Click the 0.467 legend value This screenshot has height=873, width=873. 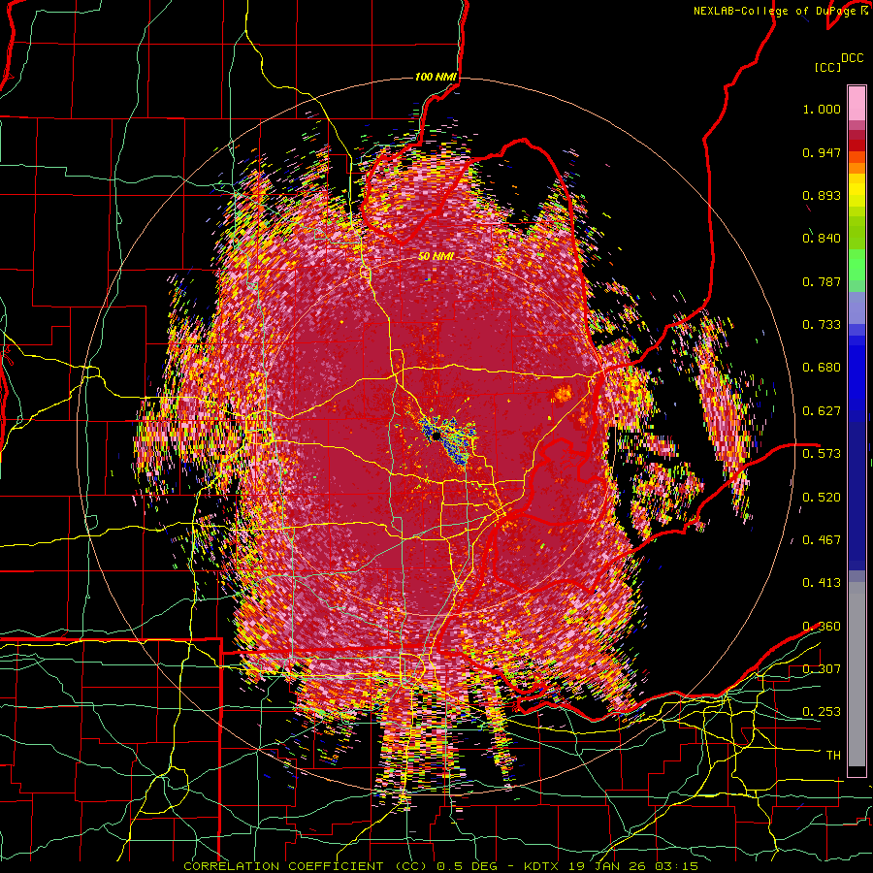[822, 540]
